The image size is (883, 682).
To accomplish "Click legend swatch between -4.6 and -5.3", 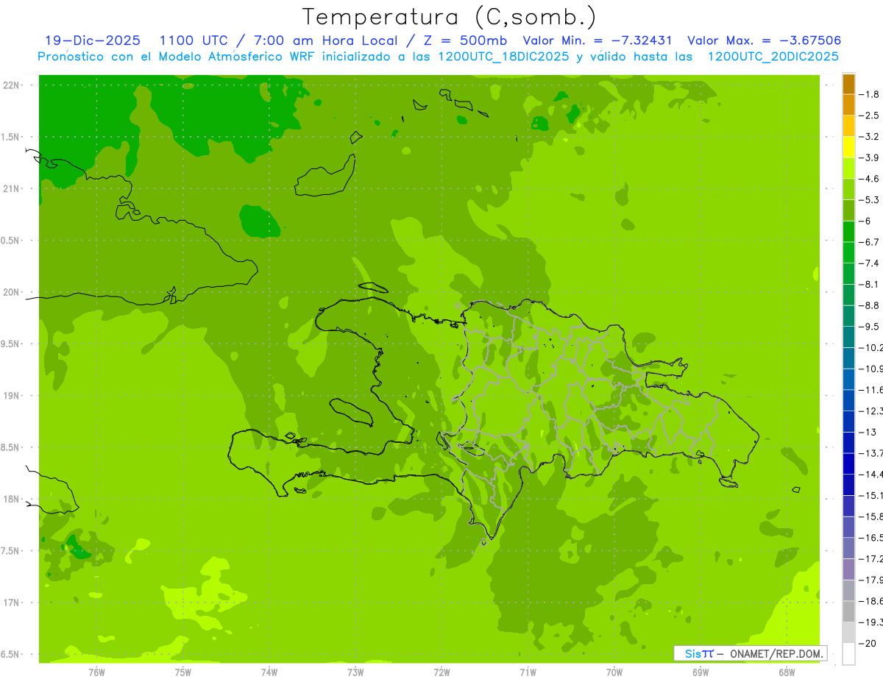I will [848, 189].
